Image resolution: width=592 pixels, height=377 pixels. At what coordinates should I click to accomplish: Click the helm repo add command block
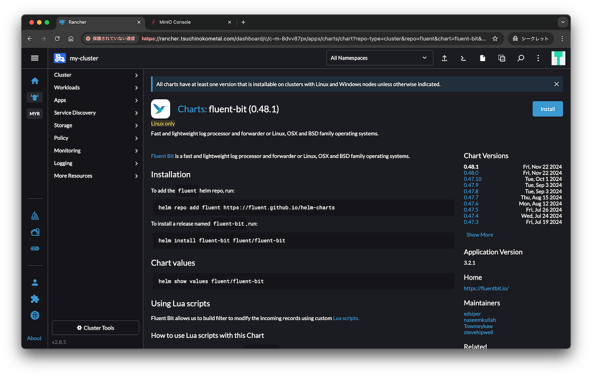(x=303, y=208)
